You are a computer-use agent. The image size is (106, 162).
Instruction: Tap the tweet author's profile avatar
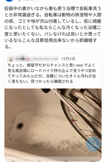(10, 1)
